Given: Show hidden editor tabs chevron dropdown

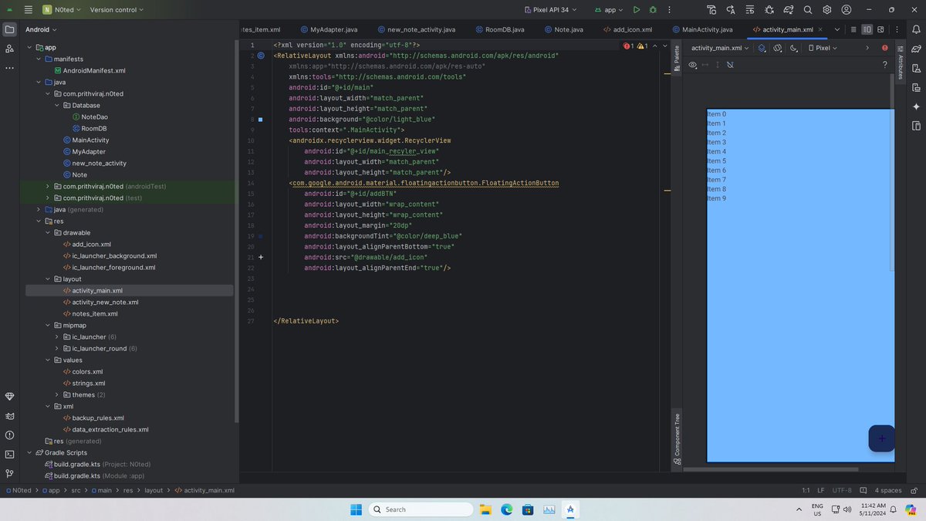Looking at the screenshot, I should coord(836,29).
